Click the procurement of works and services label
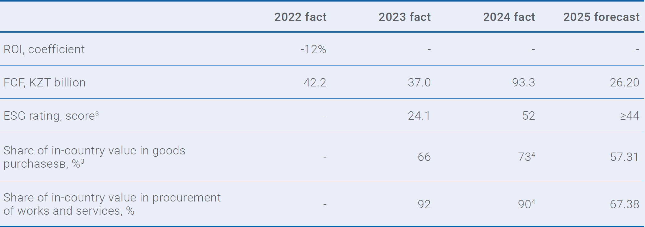645x227 pixels. [112, 204]
